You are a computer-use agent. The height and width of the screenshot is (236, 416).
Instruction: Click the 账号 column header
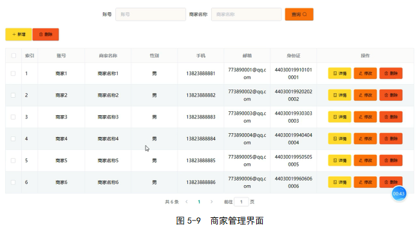61,55
